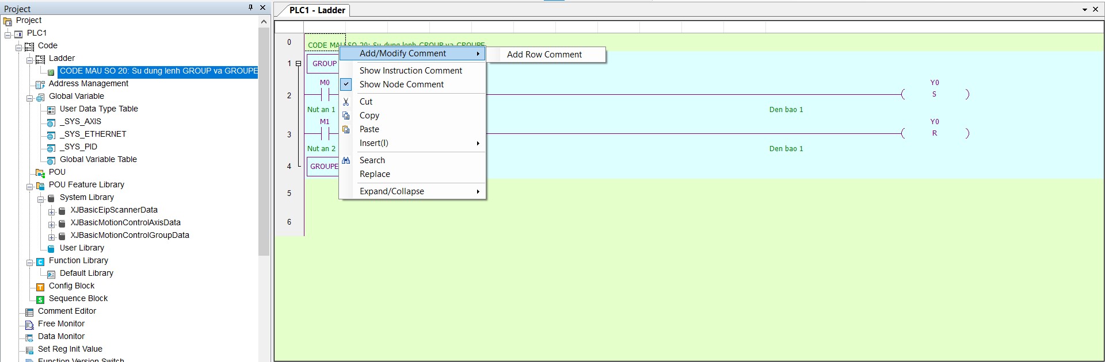The image size is (1105, 362).
Task: Click the Free Monitor icon
Action: (29, 324)
